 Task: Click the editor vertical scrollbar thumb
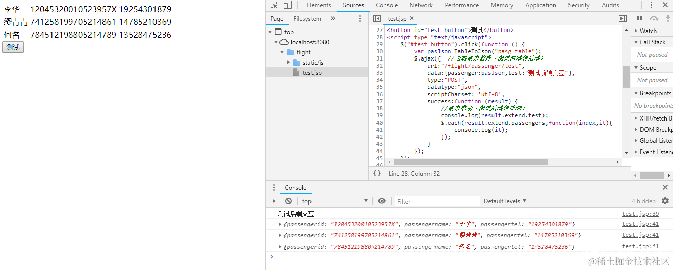click(626, 77)
